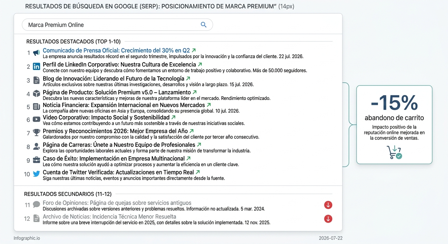
Task: Open Página de Producto Solución Premium v5.0
Action: point(117,92)
